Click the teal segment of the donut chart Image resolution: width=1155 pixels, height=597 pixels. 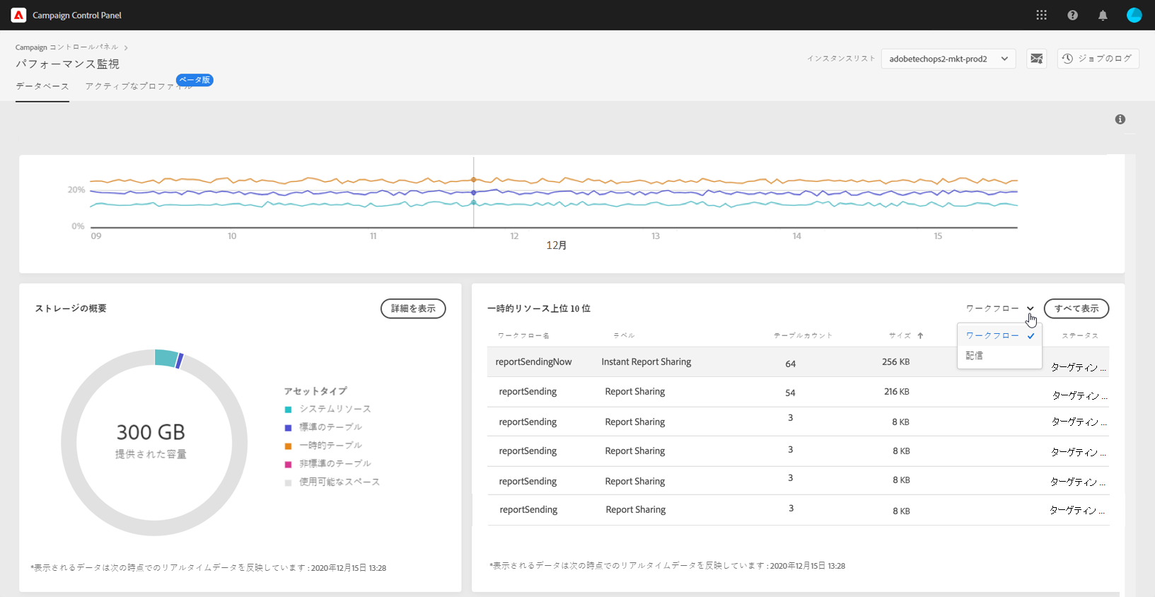point(166,357)
